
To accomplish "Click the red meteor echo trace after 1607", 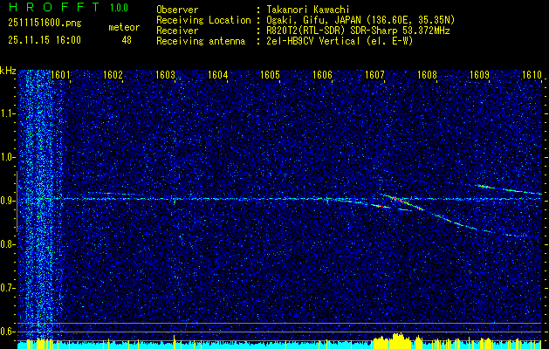I will [404, 202].
